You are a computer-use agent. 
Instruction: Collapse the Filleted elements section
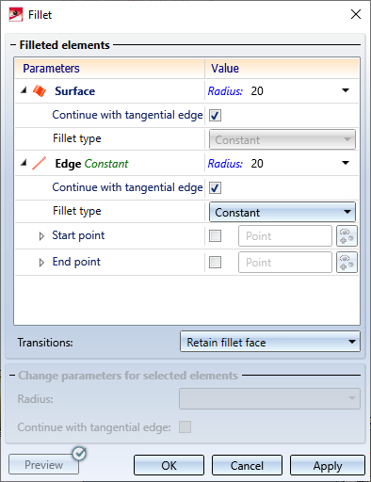(x=13, y=45)
